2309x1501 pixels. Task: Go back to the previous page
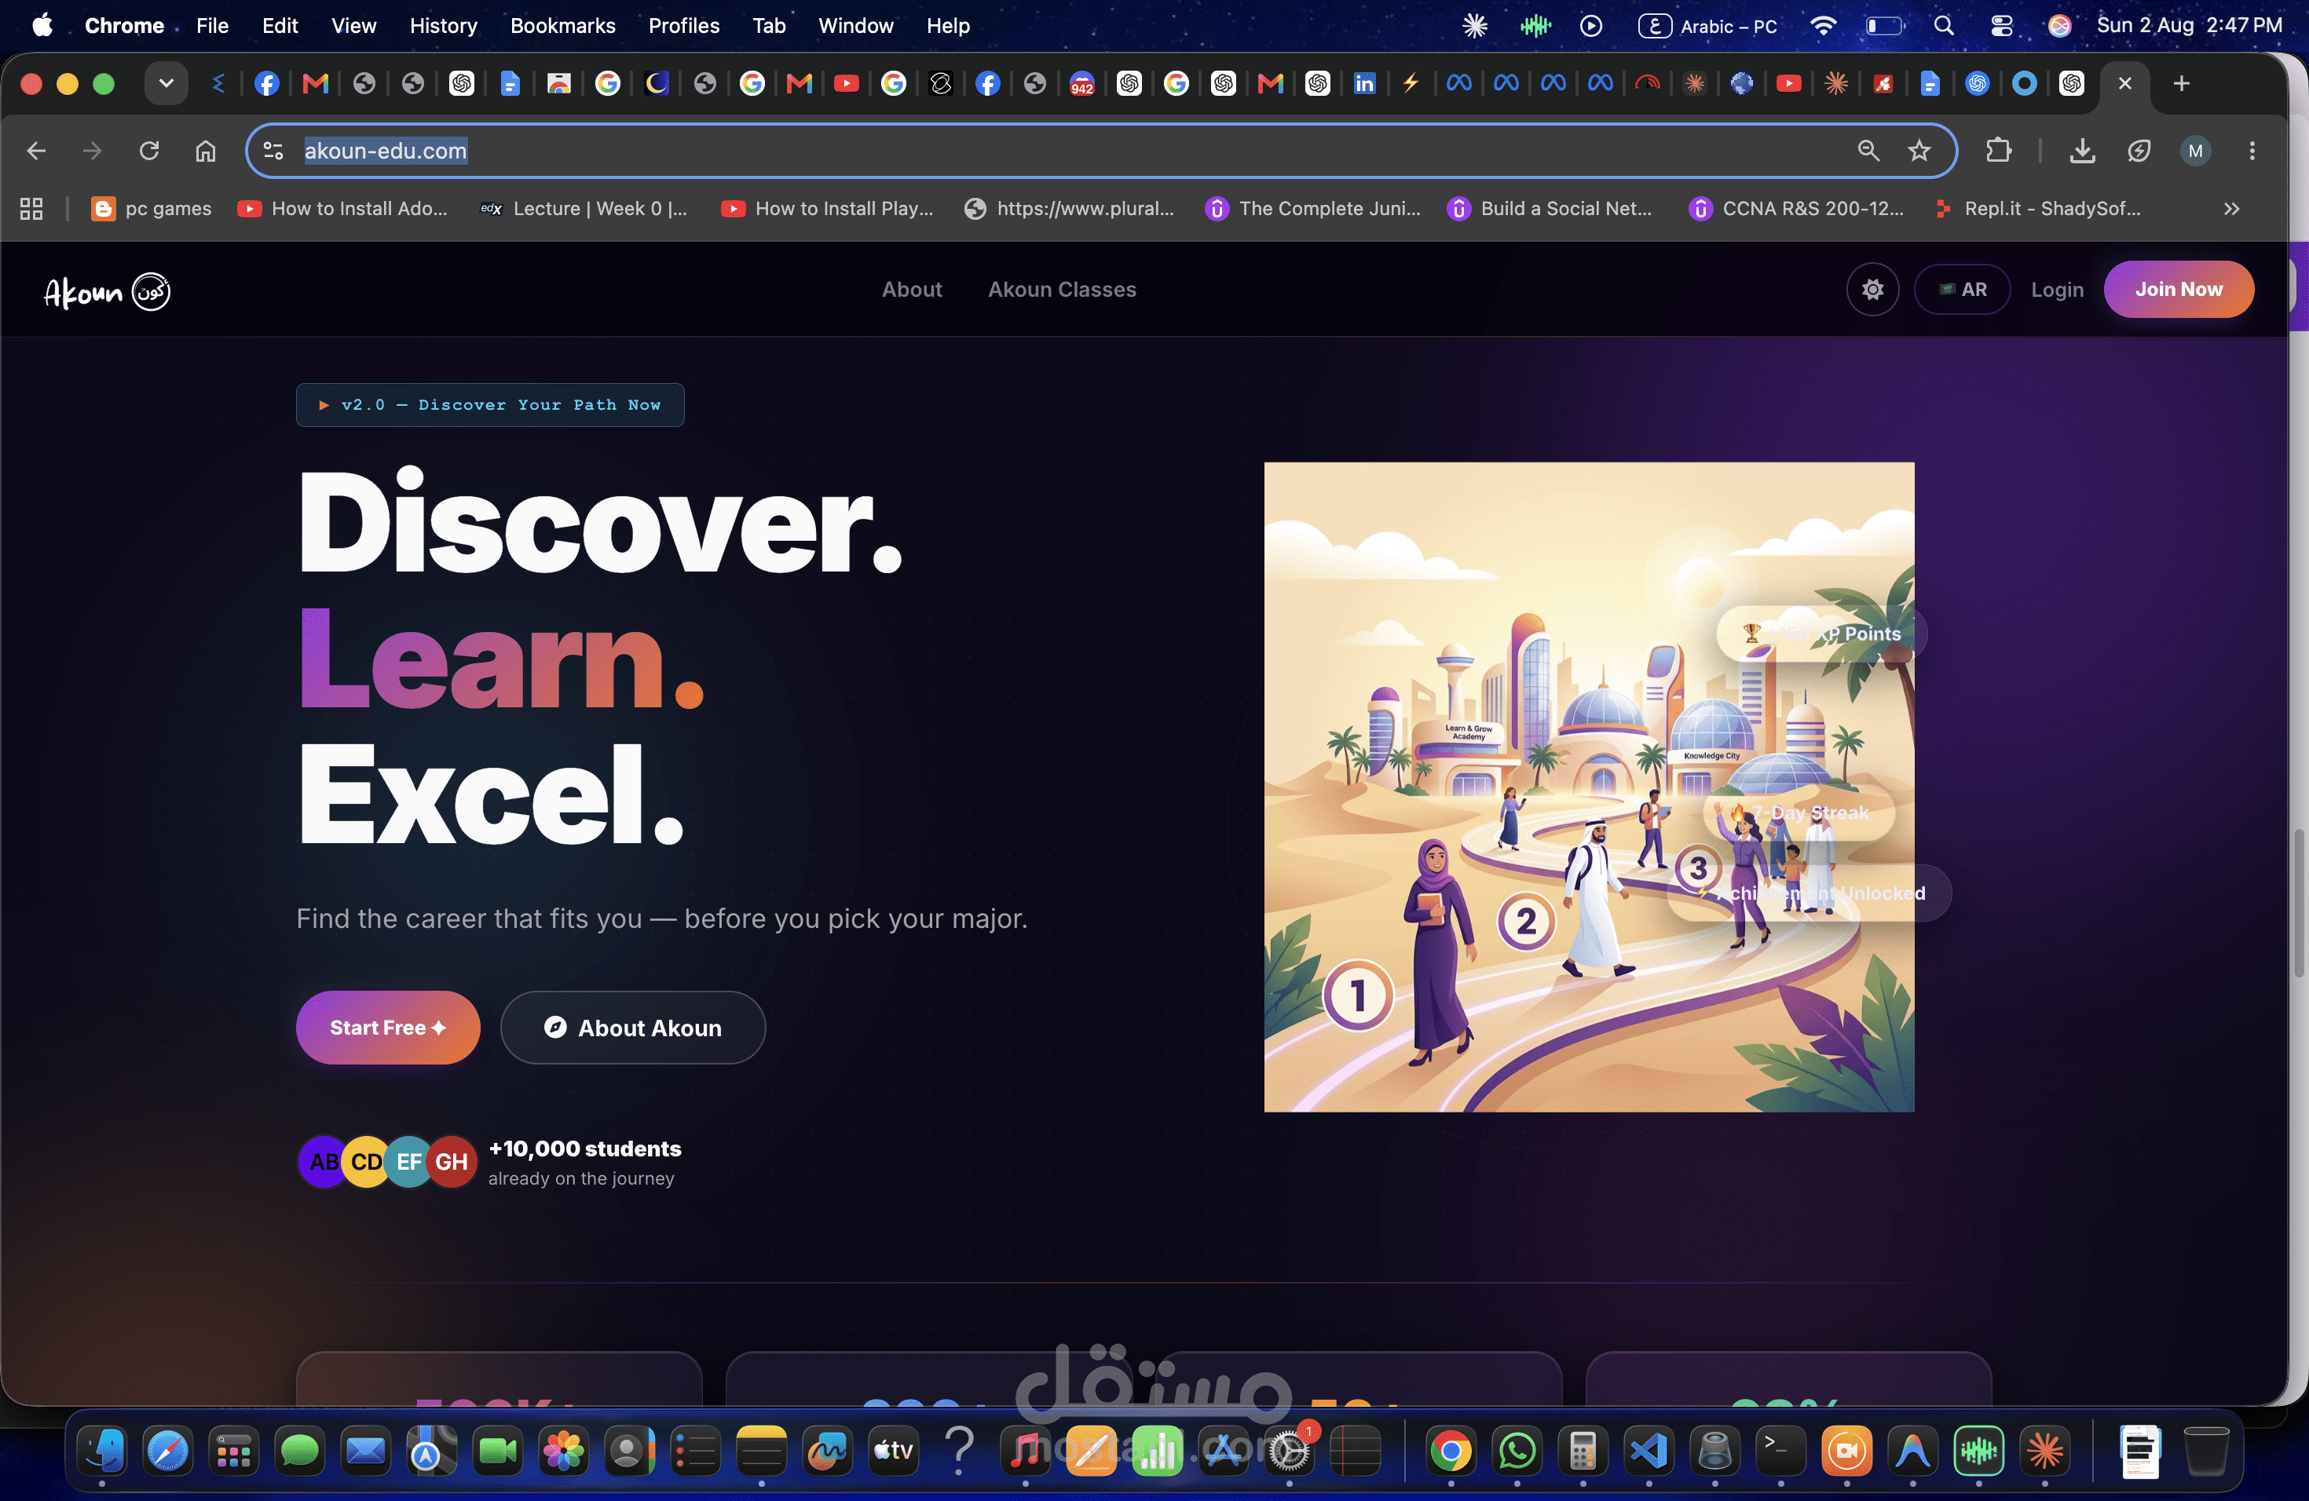click(36, 150)
